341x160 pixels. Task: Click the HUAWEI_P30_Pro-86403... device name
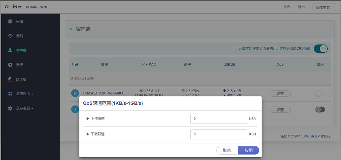tap(105, 93)
